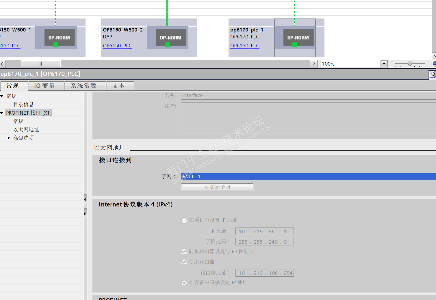The width and height of the screenshot is (436, 300).
Task: Select the 在设备中直接设定 IP 地址 radio button
Action: 184,283
